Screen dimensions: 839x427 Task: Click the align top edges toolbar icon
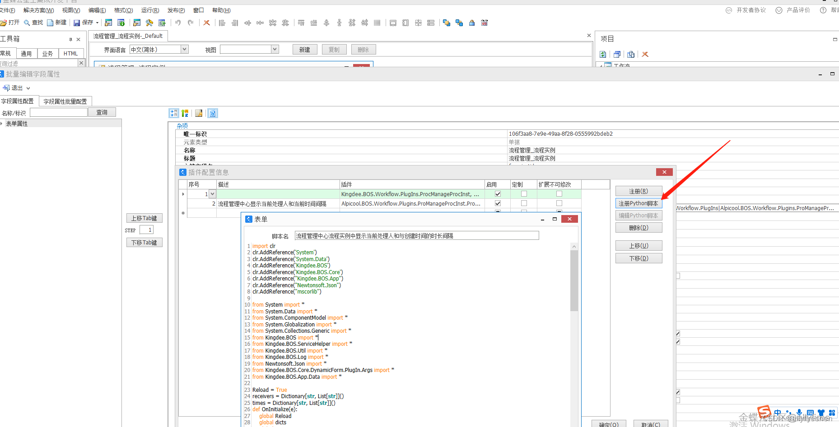click(x=301, y=23)
